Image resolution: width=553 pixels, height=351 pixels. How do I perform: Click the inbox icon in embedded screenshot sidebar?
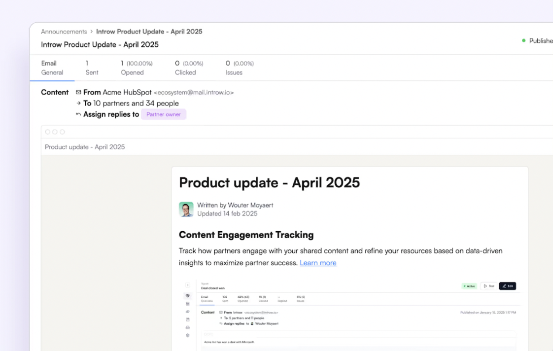click(188, 327)
